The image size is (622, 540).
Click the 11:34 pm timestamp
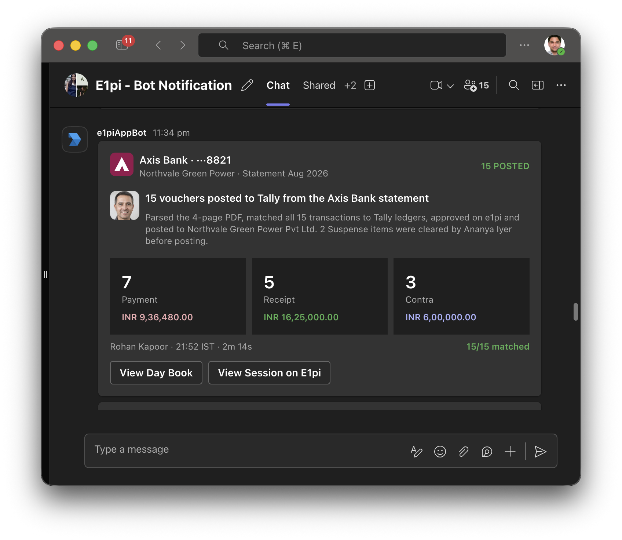point(171,133)
